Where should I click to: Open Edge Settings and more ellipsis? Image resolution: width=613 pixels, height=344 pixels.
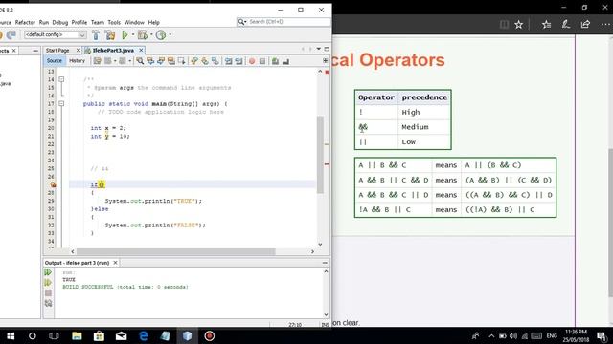[x=605, y=25]
